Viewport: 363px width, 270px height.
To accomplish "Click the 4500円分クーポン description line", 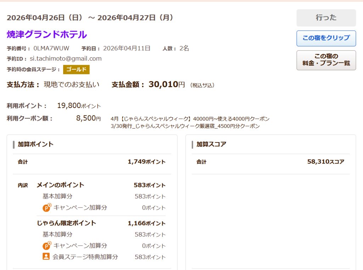I will (185, 126).
